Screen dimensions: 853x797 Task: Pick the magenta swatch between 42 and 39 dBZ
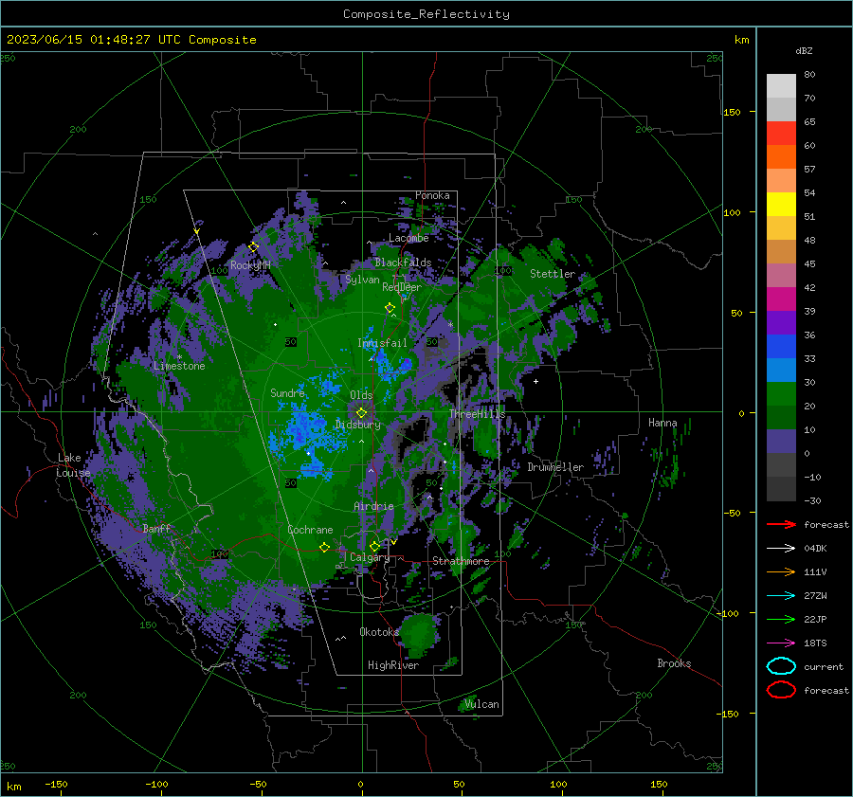781,299
